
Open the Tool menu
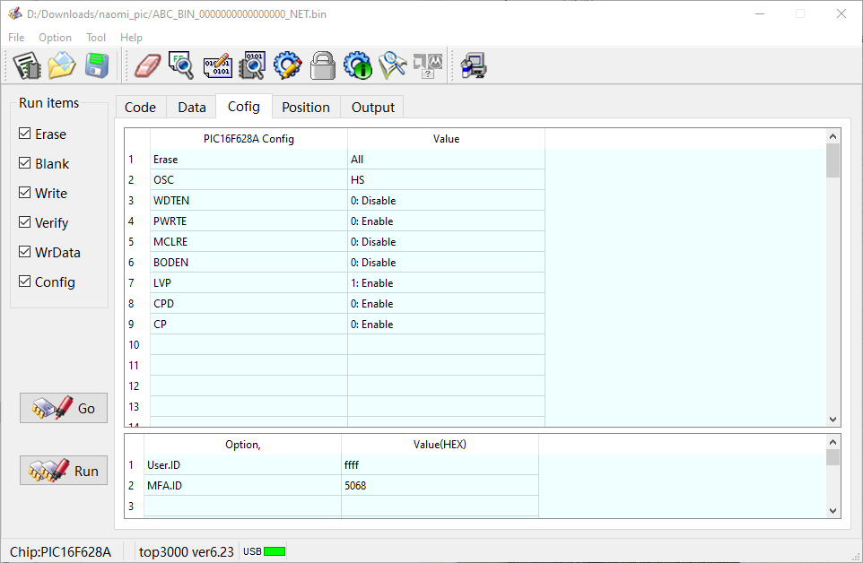(96, 38)
